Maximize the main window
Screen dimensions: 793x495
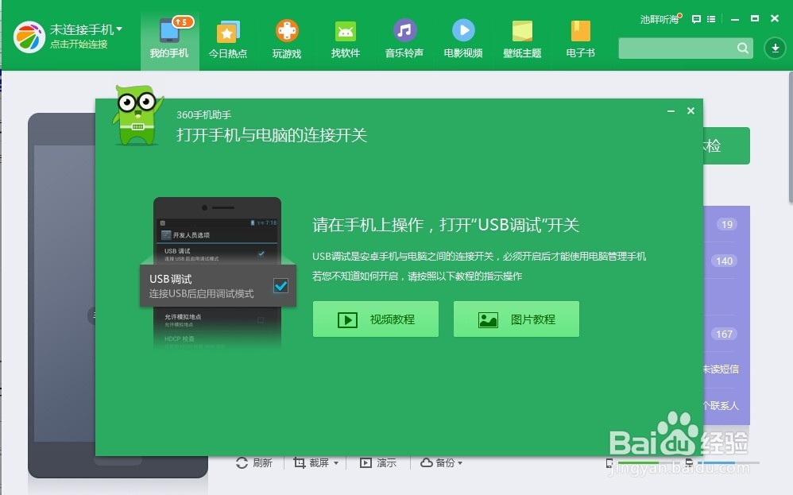[x=755, y=19]
